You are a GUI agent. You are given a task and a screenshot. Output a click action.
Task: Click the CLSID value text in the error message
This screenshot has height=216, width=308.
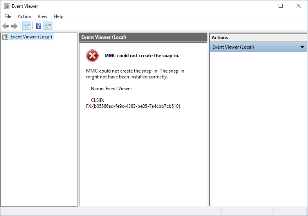pyautogui.click(x=133, y=106)
